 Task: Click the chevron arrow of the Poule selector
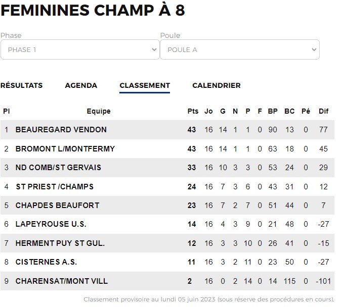click(x=314, y=49)
